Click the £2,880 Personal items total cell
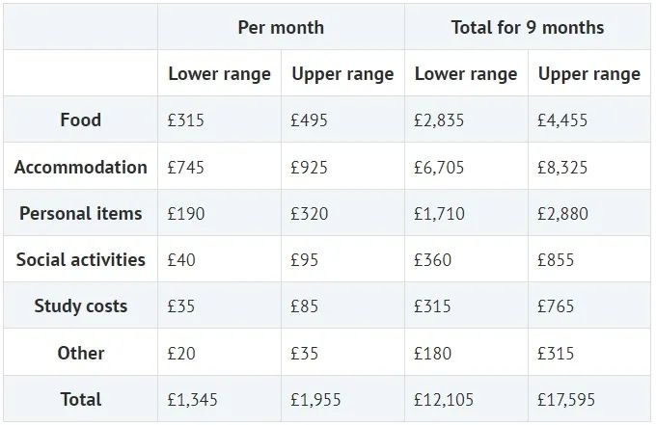The width and height of the screenshot is (656, 425). (562, 213)
